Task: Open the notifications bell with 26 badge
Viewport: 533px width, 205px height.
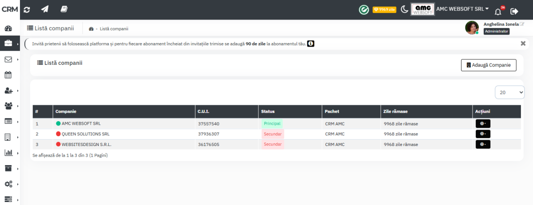Action: pos(498,11)
